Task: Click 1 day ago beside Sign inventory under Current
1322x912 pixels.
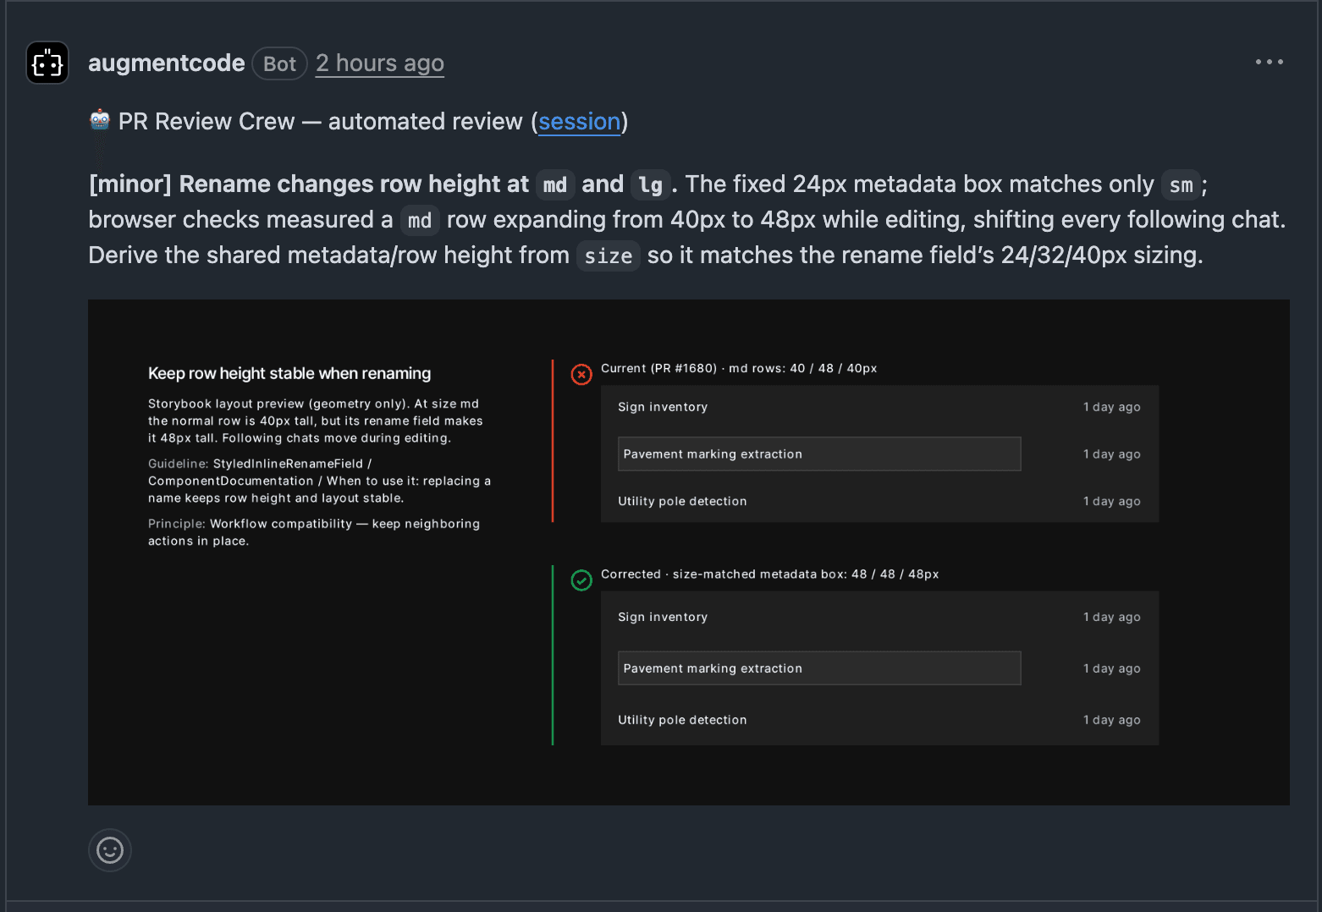Action: click(x=1112, y=407)
